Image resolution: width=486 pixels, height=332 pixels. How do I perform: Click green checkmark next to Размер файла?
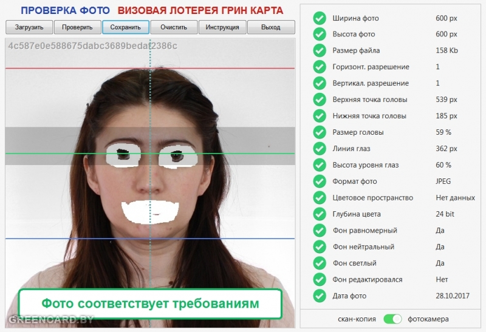[x=320, y=50]
